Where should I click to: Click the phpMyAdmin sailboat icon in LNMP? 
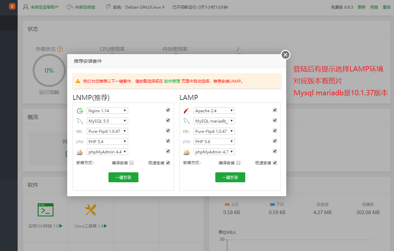[x=80, y=152]
